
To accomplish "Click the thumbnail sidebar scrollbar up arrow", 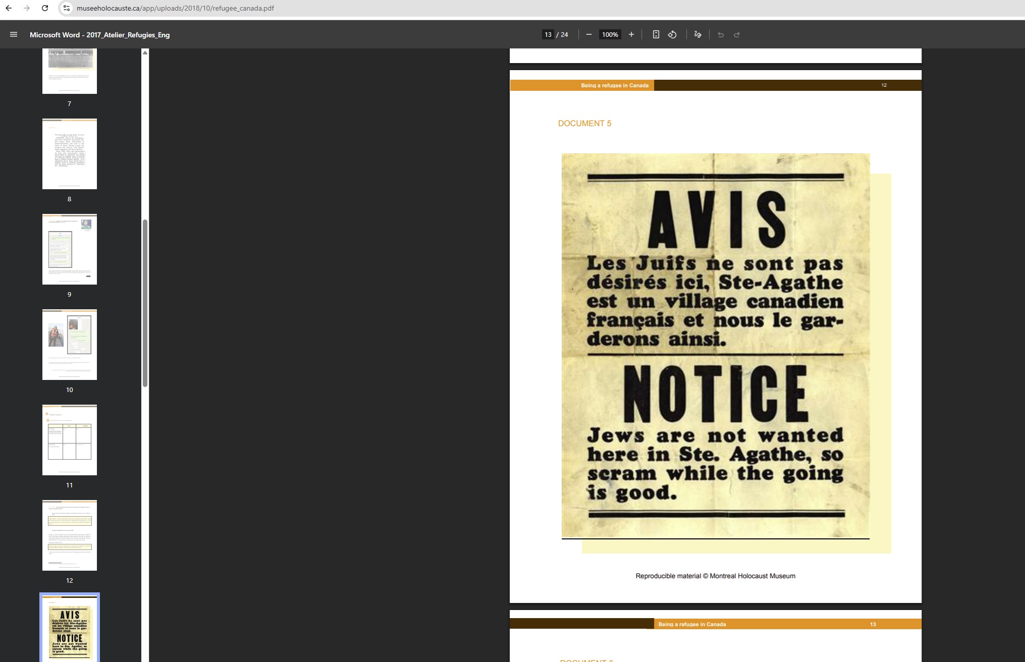I will (145, 52).
